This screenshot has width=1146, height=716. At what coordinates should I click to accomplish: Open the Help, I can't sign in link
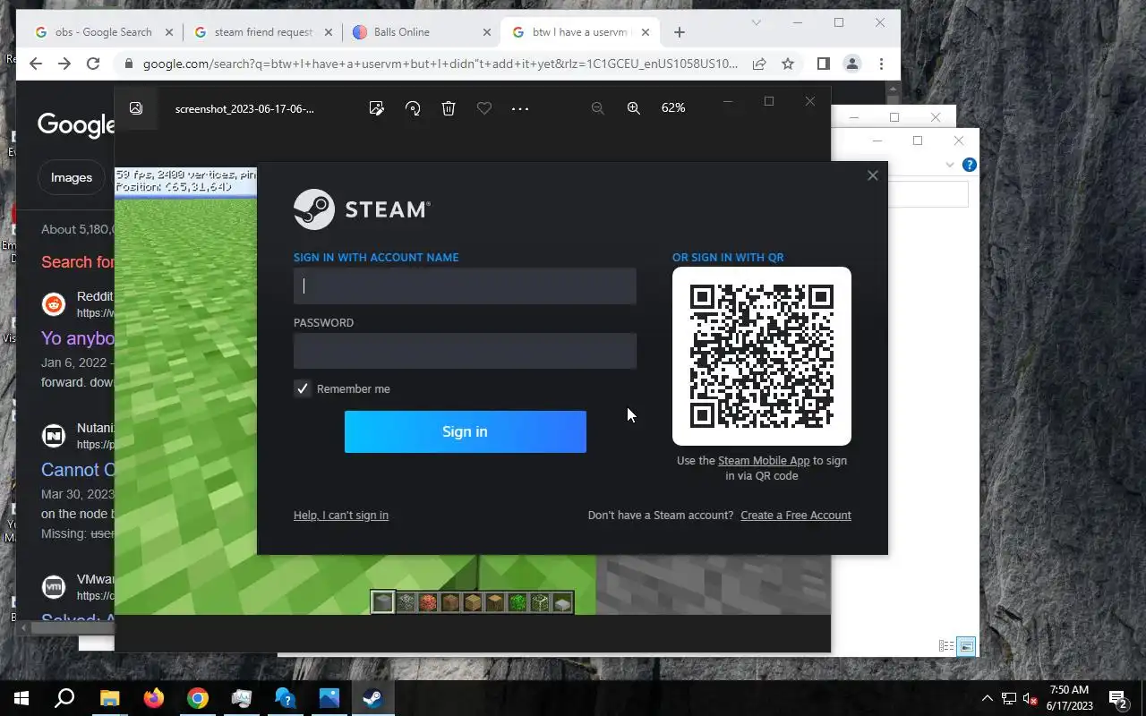[x=341, y=516]
